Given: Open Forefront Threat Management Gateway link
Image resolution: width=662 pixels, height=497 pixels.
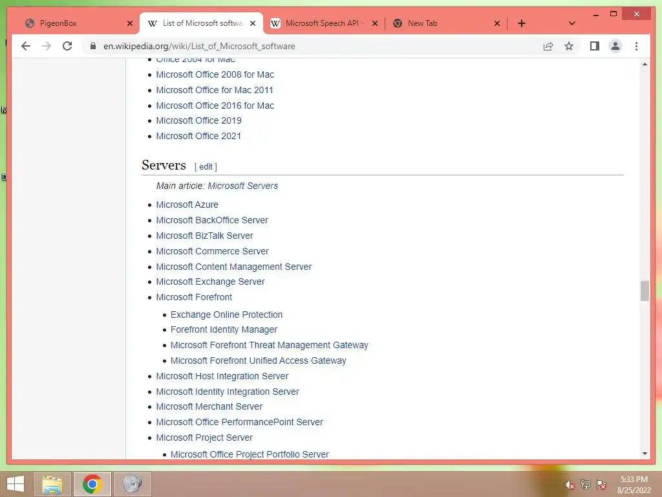Looking at the screenshot, I should coord(270,346).
